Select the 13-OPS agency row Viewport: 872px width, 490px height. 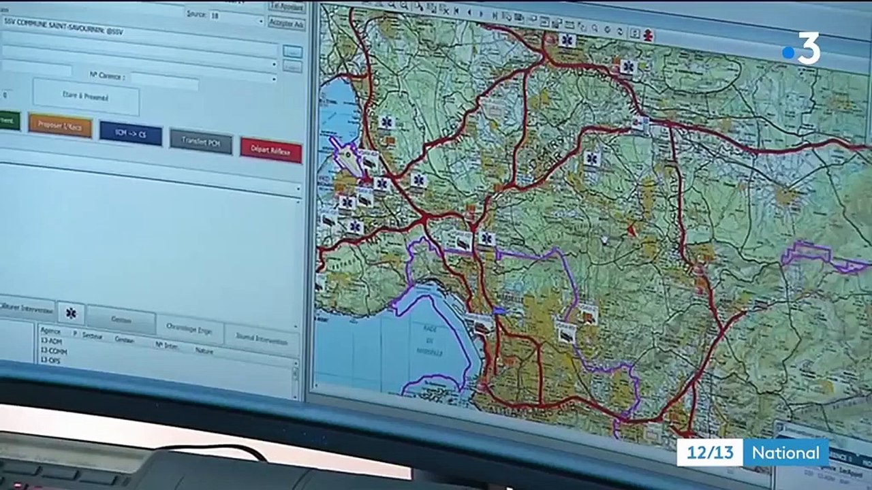click(x=50, y=360)
